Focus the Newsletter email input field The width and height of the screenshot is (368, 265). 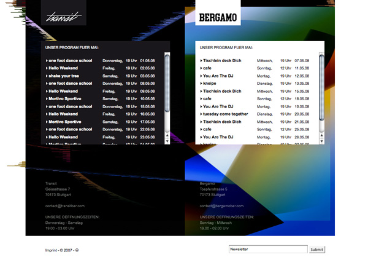pos(266,250)
